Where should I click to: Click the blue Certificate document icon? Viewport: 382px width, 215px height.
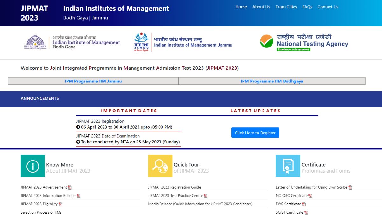288,166
